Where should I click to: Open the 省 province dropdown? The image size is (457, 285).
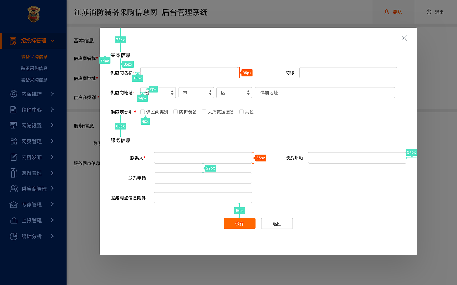coord(157,92)
